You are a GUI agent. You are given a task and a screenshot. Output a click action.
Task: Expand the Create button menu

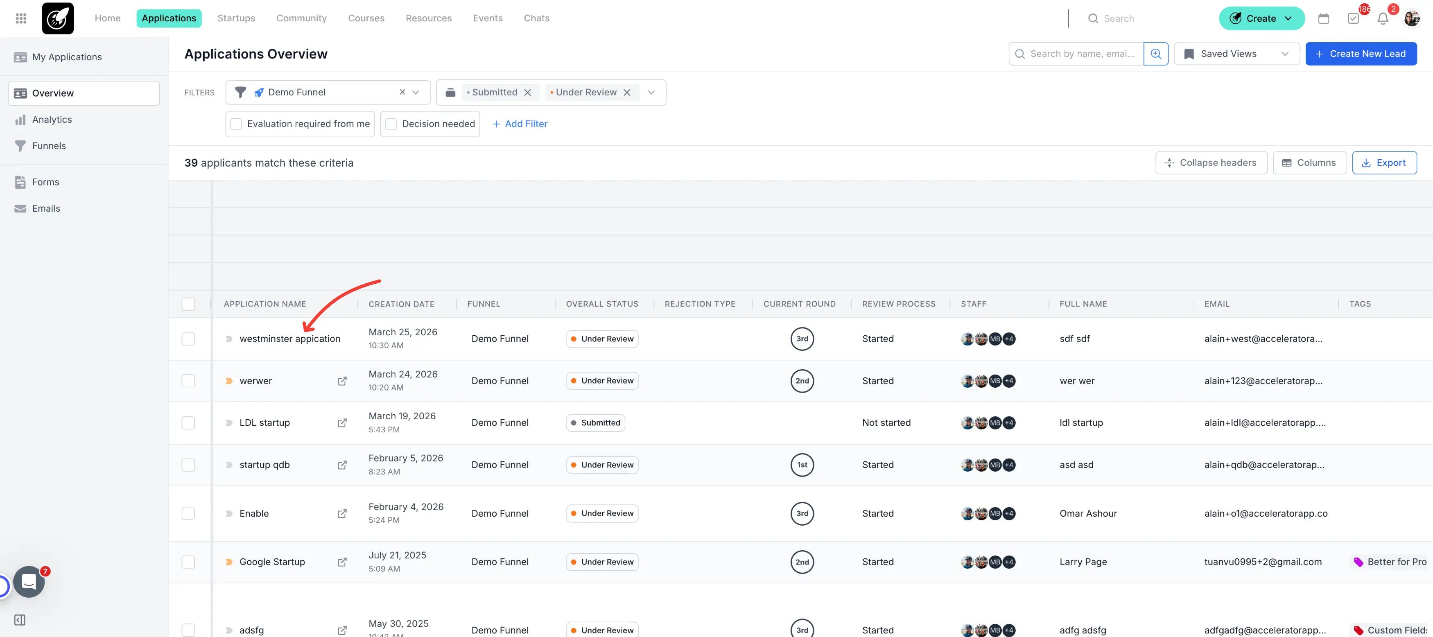tap(1261, 18)
